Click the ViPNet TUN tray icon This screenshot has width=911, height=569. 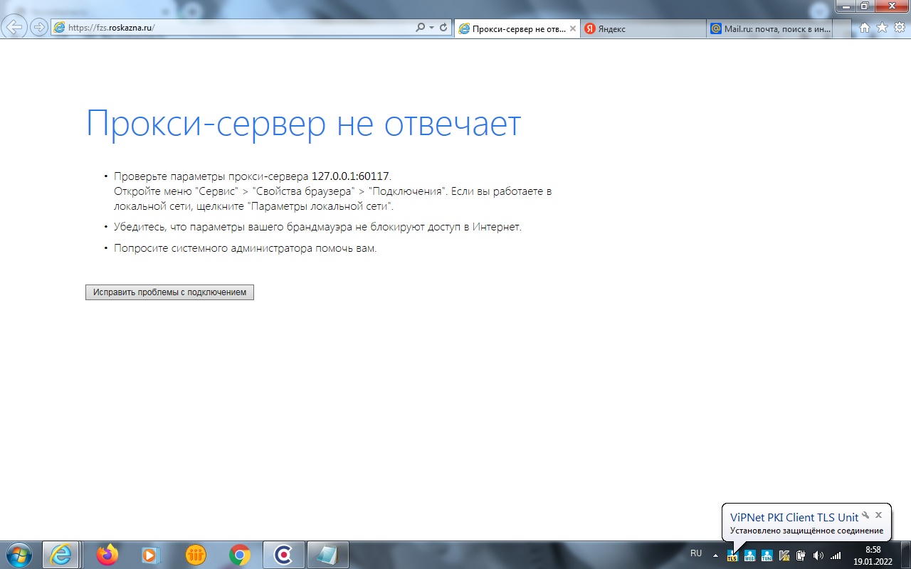click(767, 555)
